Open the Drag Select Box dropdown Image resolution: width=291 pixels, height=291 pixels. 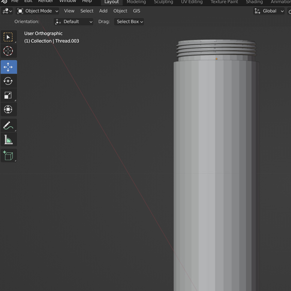pos(129,22)
